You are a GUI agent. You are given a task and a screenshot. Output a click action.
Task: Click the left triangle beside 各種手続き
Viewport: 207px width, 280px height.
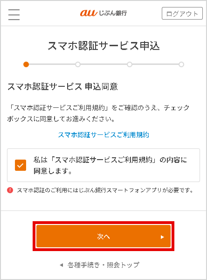62,265
